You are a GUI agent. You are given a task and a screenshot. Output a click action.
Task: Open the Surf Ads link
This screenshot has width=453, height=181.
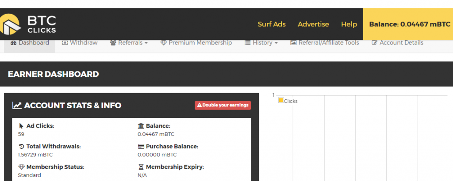point(272,24)
